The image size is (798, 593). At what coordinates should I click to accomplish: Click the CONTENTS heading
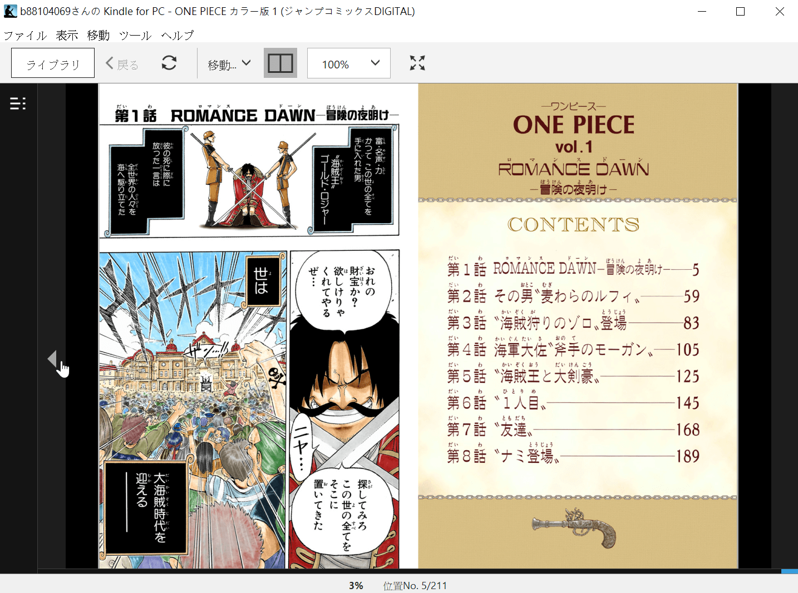coord(573,224)
